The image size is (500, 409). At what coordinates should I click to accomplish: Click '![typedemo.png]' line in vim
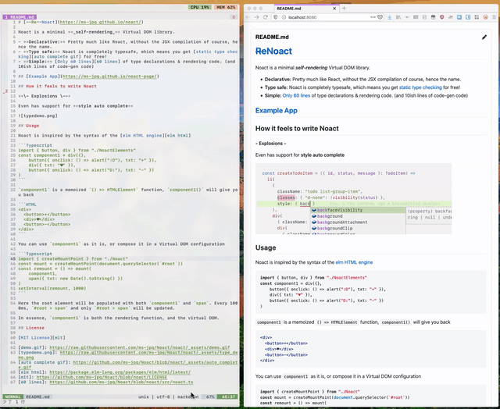[x=37, y=116]
